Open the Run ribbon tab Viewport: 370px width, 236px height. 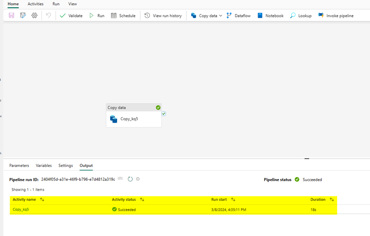[x=56, y=4]
